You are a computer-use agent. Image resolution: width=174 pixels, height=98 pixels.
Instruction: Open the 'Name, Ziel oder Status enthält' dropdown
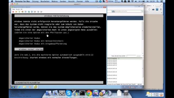click(119, 56)
